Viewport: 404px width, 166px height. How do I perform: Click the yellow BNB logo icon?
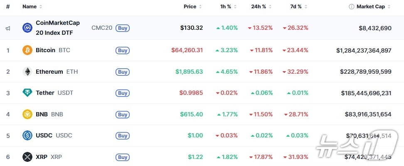click(x=27, y=114)
